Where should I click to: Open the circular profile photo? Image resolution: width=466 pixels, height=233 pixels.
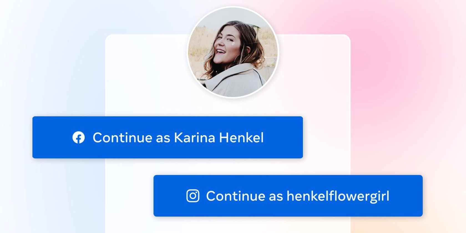click(x=233, y=52)
